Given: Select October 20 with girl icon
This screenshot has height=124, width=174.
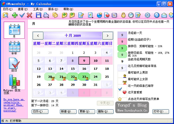Looking at the screenshot, I should [50, 77].
